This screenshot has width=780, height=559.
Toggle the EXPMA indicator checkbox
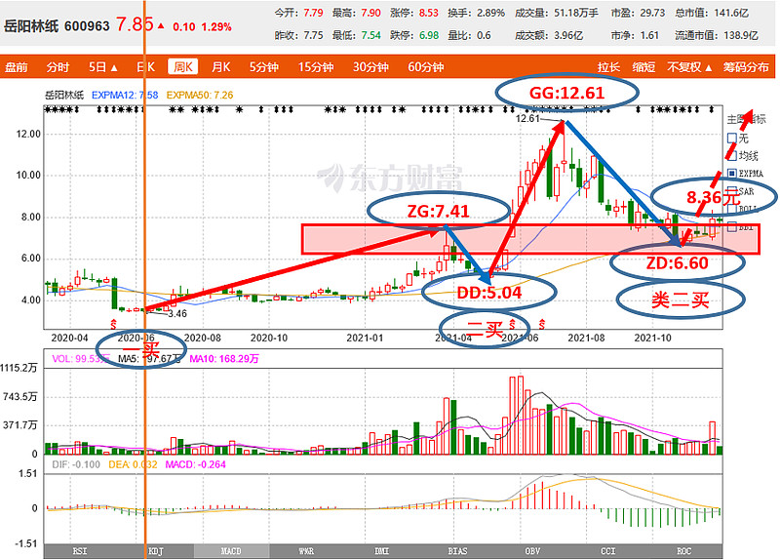(x=732, y=174)
